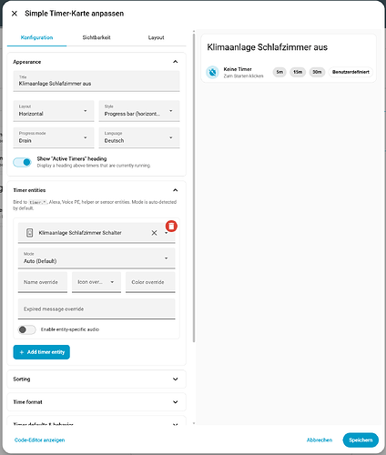Enable entity-specific audio switch
The height and width of the screenshot is (455, 386).
pos(26,329)
